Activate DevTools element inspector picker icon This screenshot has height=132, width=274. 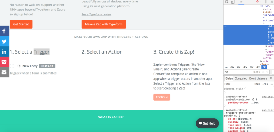point(227,2)
